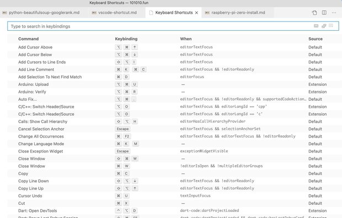
Task: Split the editor to the right
Action: point(324,13)
